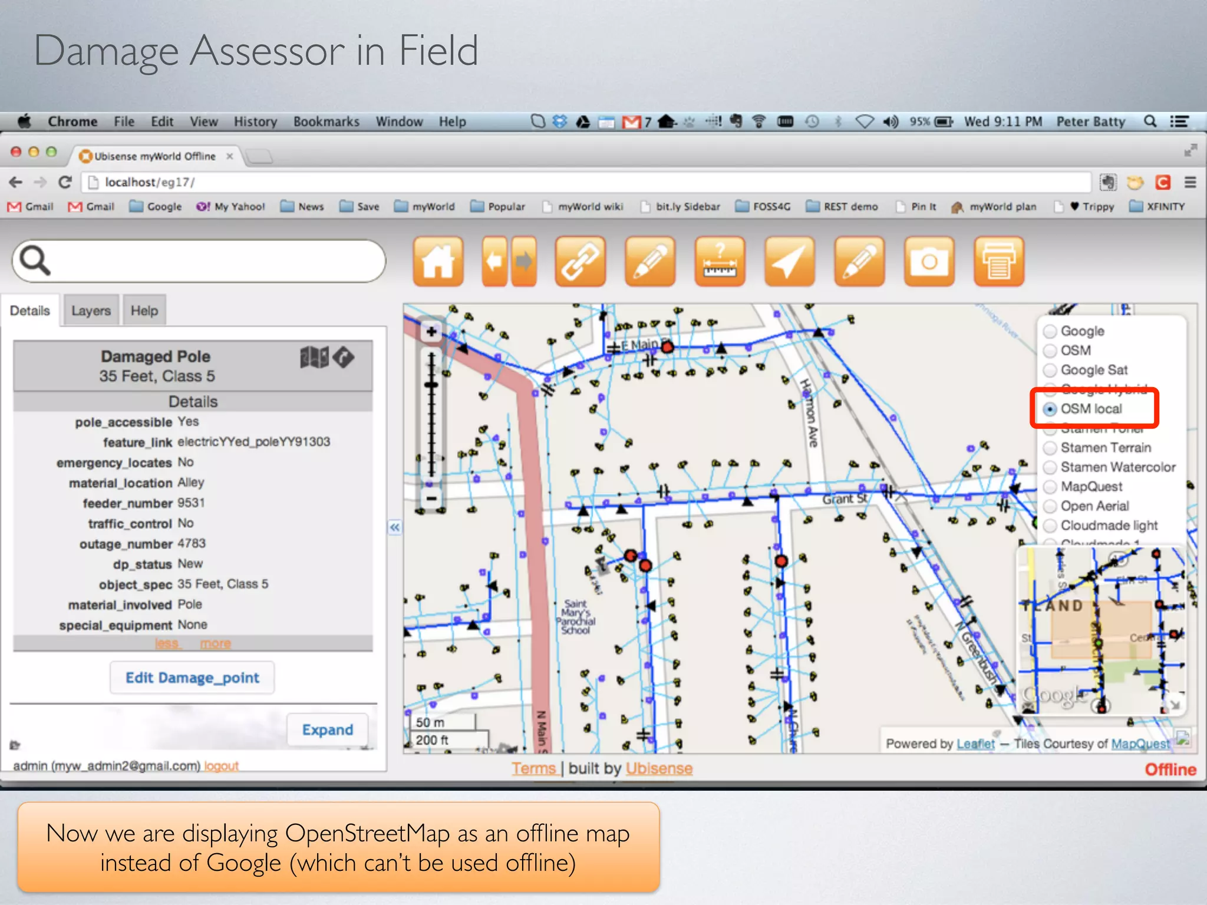Open the myWorld bookmarks folder

[x=424, y=207]
